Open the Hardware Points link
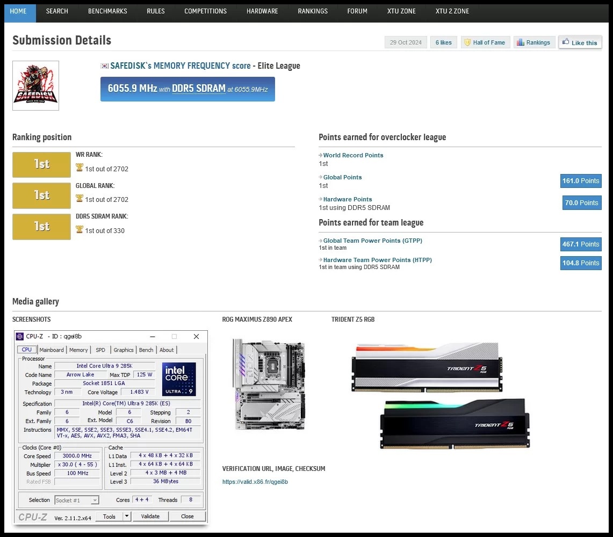613x537 pixels. point(348,199)
